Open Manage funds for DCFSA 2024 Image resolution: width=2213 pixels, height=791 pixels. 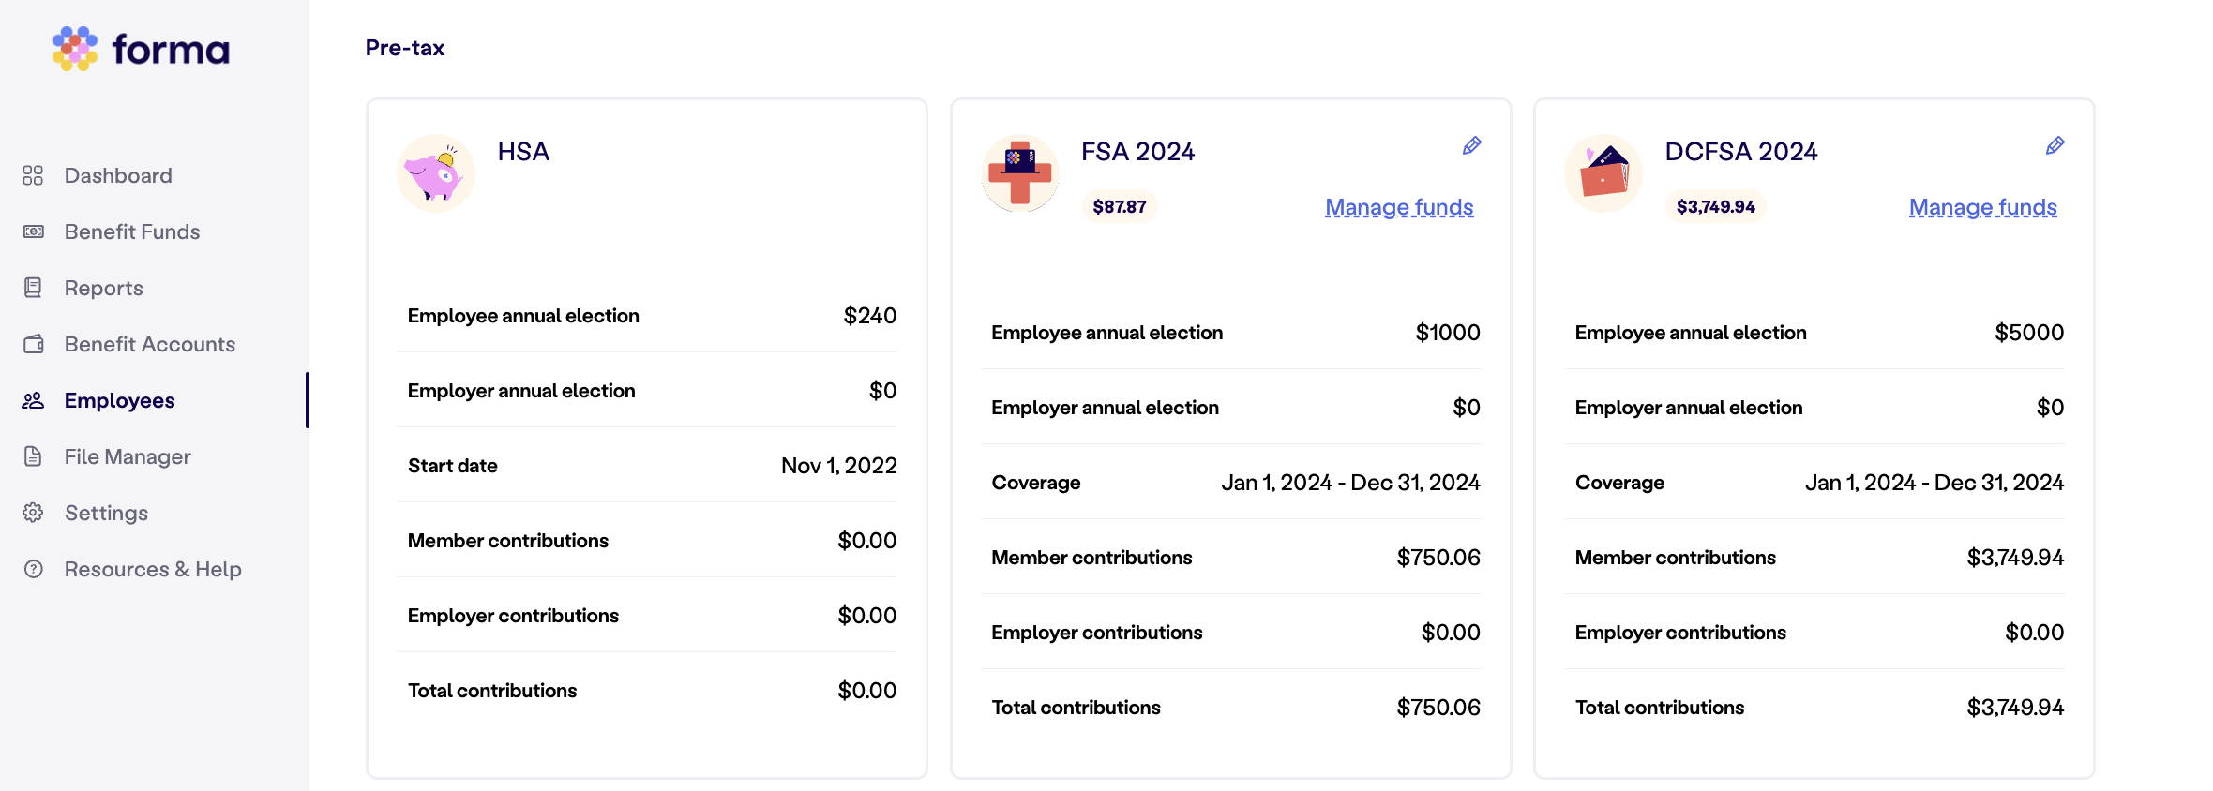(x=1982, y=207)
